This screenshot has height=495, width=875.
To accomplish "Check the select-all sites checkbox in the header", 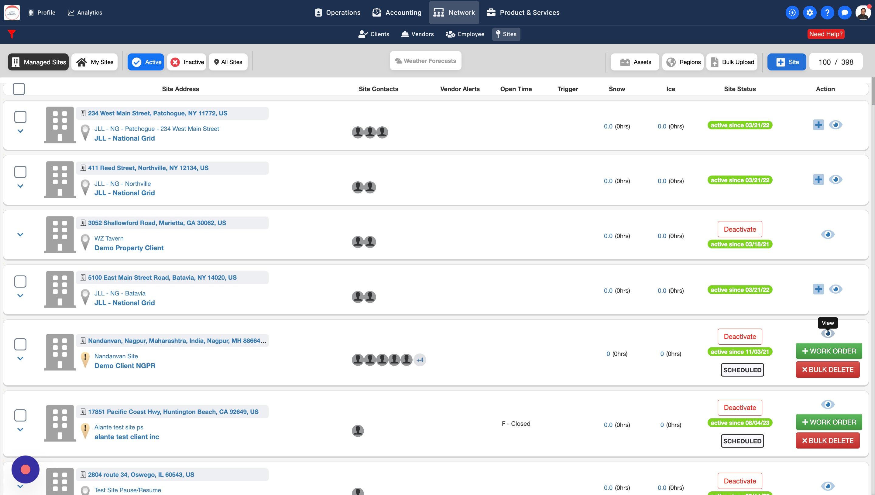I will pos(19,89).
